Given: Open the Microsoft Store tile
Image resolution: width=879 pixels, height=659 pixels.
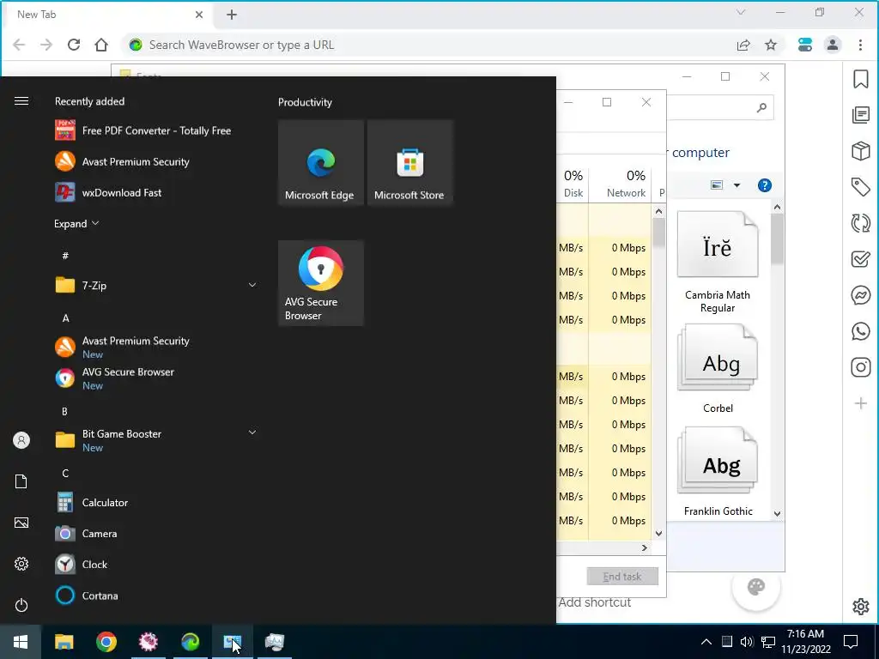Looking at the screenshot, I should point(409,162).
